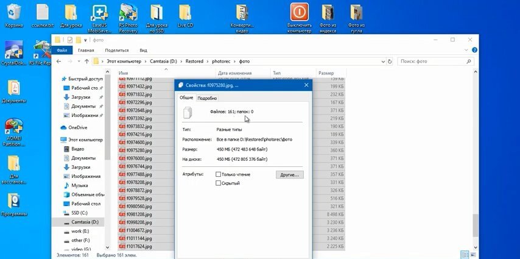The height and width of the screenshot is (259, 520).
Task: Open recent locations dropdown next to forward arrow
Action: [79, 62]
